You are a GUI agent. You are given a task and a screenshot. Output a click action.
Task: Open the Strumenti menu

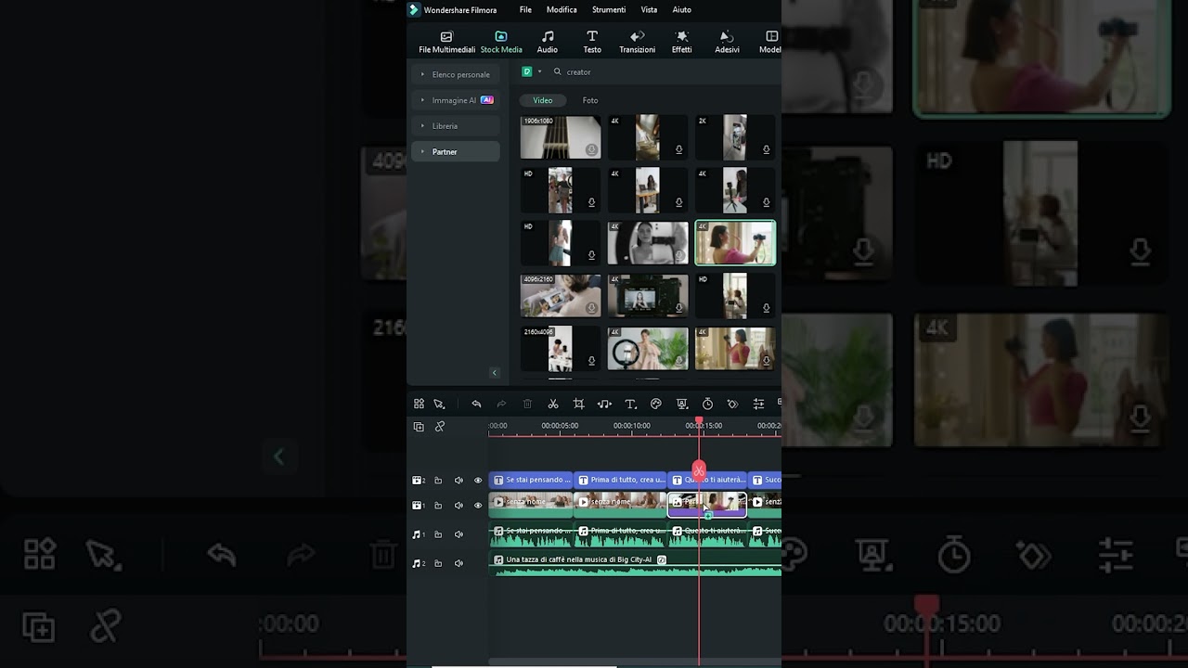pos(609,9)
